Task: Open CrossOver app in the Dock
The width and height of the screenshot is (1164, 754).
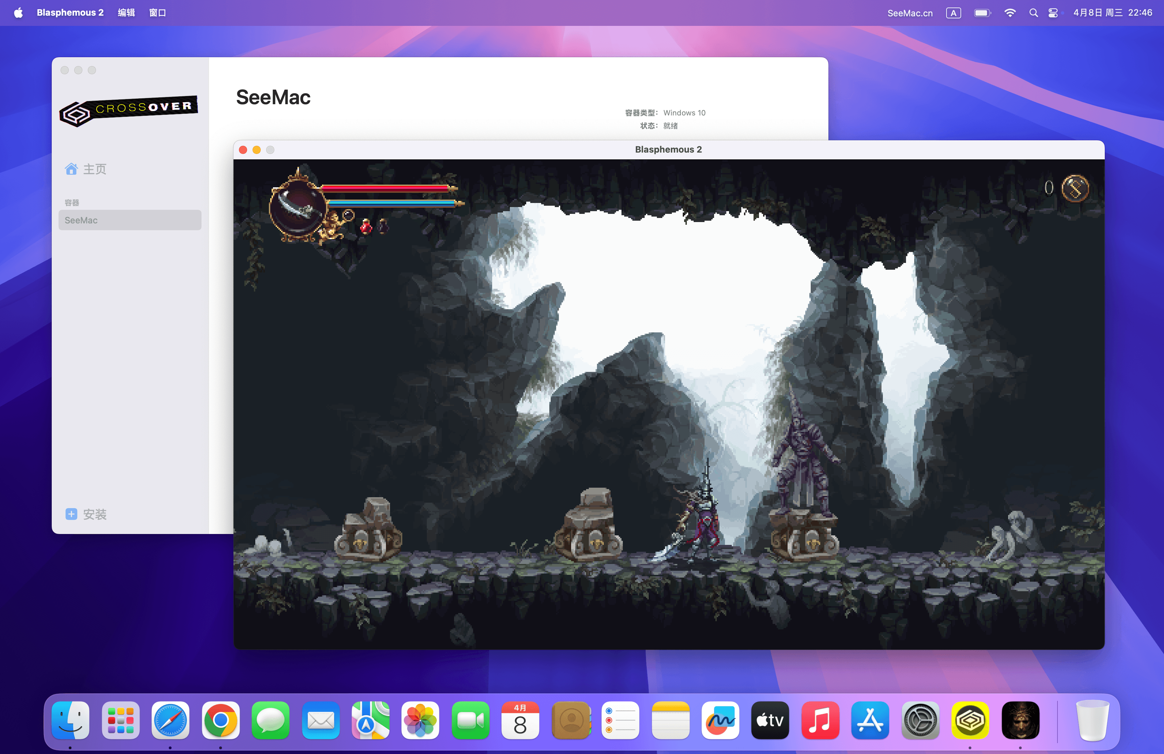Action: click(970, 720)
